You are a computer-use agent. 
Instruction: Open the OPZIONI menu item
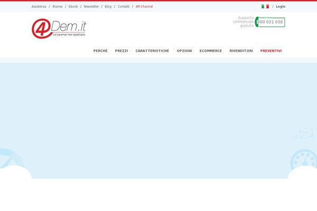point(184,51)
